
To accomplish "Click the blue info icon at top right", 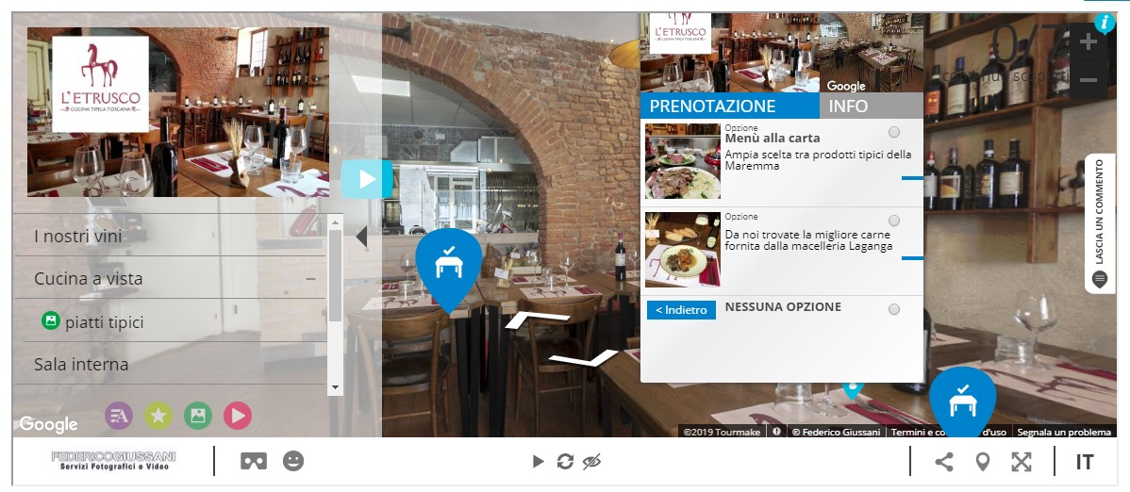I will point(1105,23).
